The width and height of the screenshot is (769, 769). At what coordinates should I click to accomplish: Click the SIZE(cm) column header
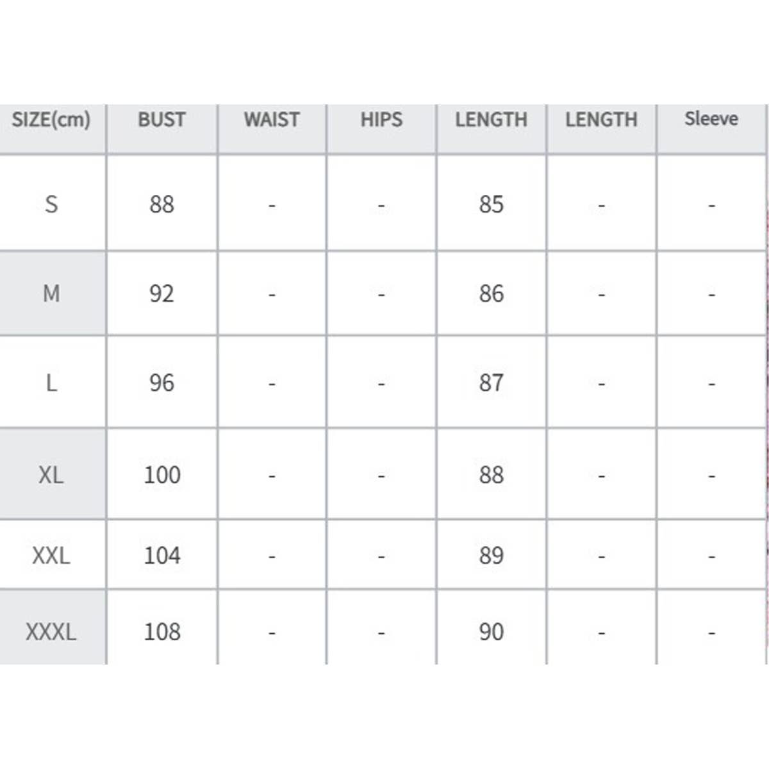[x=51, y=120]
